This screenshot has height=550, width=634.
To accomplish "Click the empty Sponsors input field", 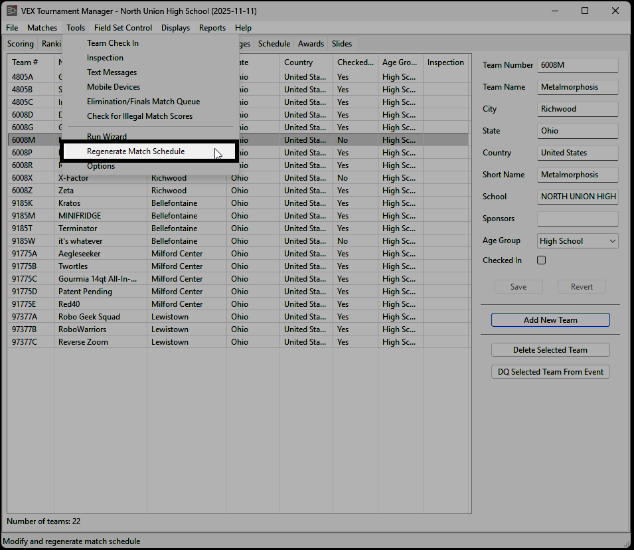I will pos(578,219).
